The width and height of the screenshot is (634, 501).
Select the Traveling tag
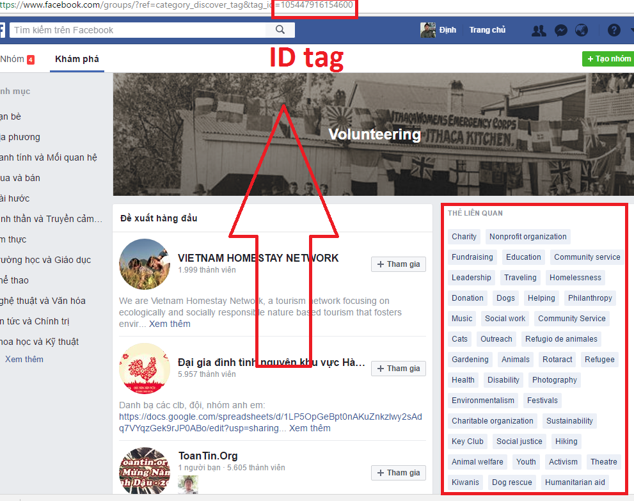tap(520, 278)
